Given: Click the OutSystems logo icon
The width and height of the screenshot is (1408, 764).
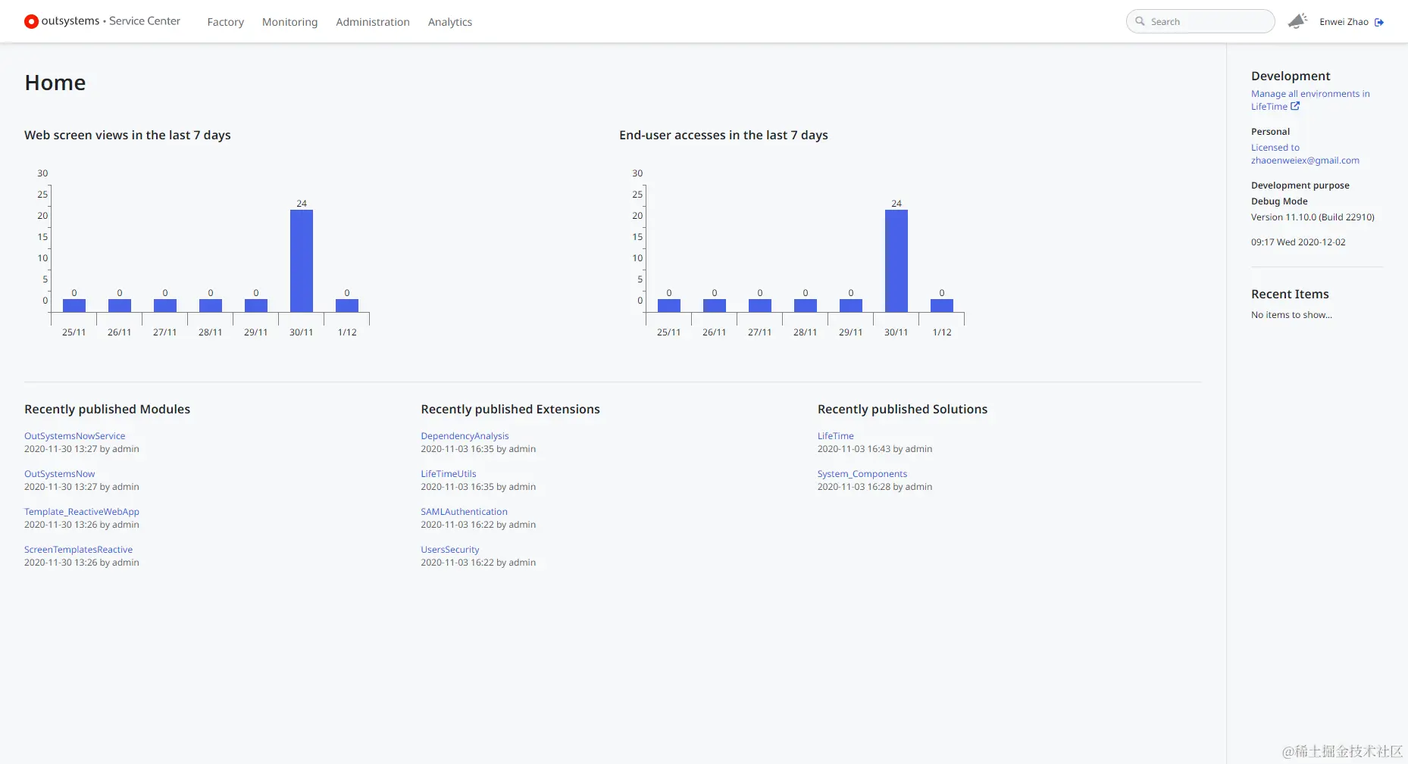Looking at the screenshot, I should point(31,22).
